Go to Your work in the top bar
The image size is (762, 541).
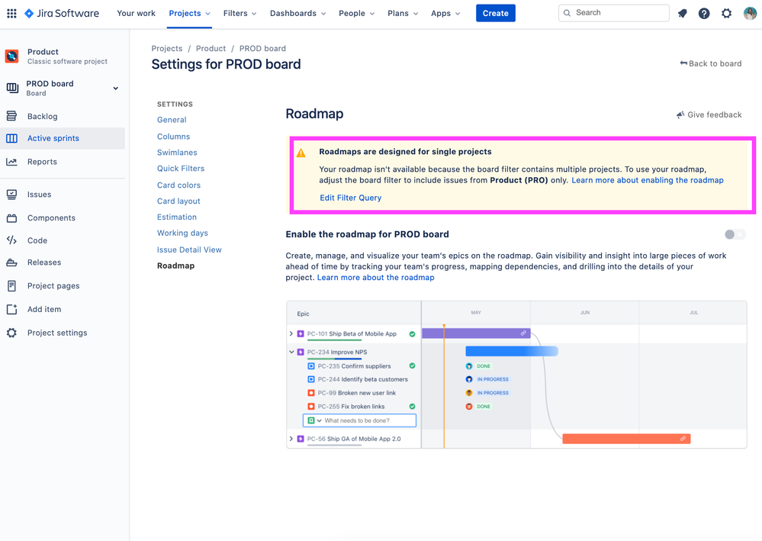136,14
